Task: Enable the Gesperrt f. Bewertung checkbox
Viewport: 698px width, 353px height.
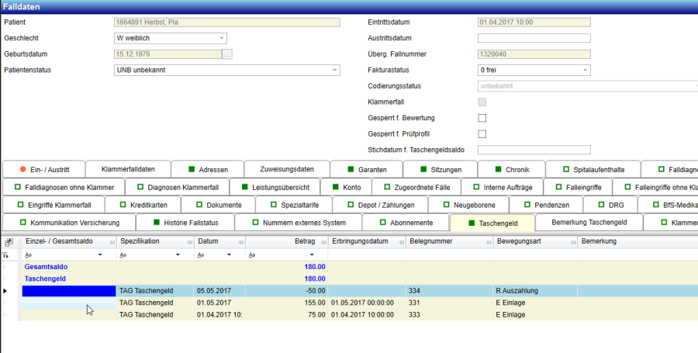Action: [x=482, y=118]
